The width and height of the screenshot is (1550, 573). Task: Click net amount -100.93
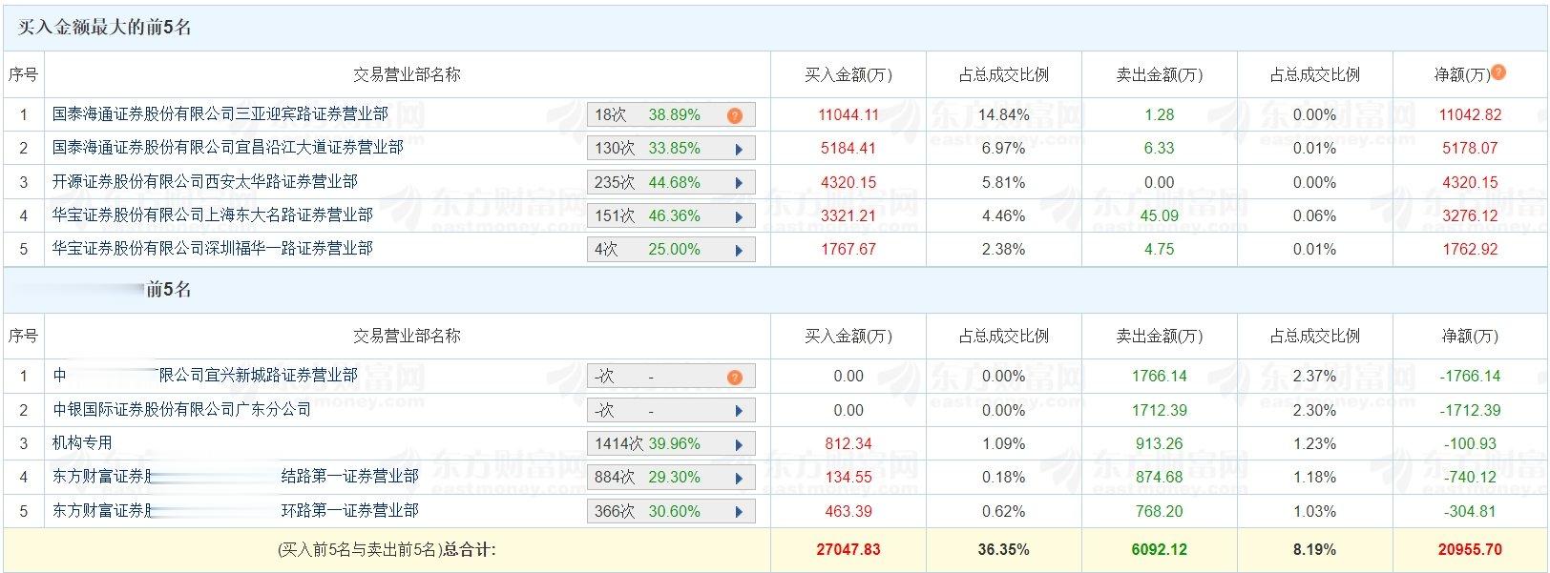click(x=1470, y=443)
